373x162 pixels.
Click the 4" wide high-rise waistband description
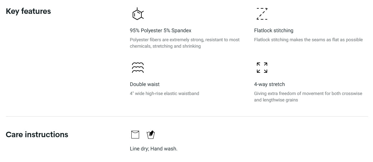tap(164, 94)
